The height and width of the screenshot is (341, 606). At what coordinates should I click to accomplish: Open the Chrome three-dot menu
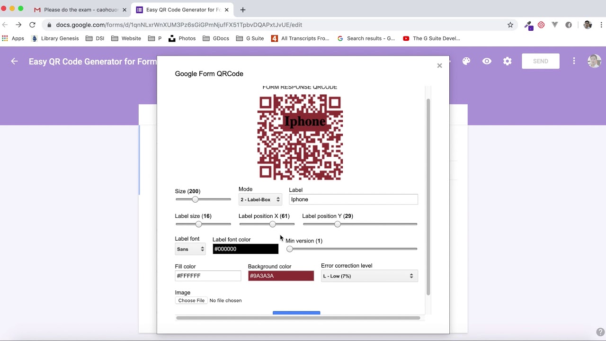click(601, 25)
